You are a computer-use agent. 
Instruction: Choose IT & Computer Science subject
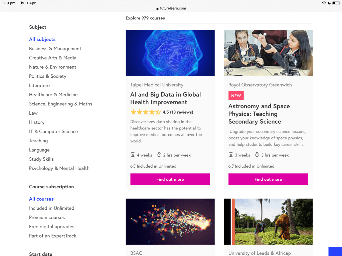click(53, 131)
